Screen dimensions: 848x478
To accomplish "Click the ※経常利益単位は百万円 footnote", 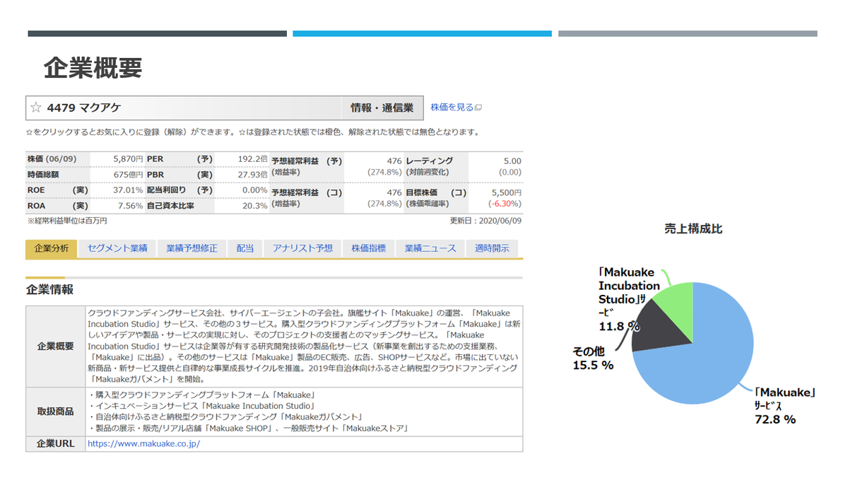I will click(x=66, y=221).
